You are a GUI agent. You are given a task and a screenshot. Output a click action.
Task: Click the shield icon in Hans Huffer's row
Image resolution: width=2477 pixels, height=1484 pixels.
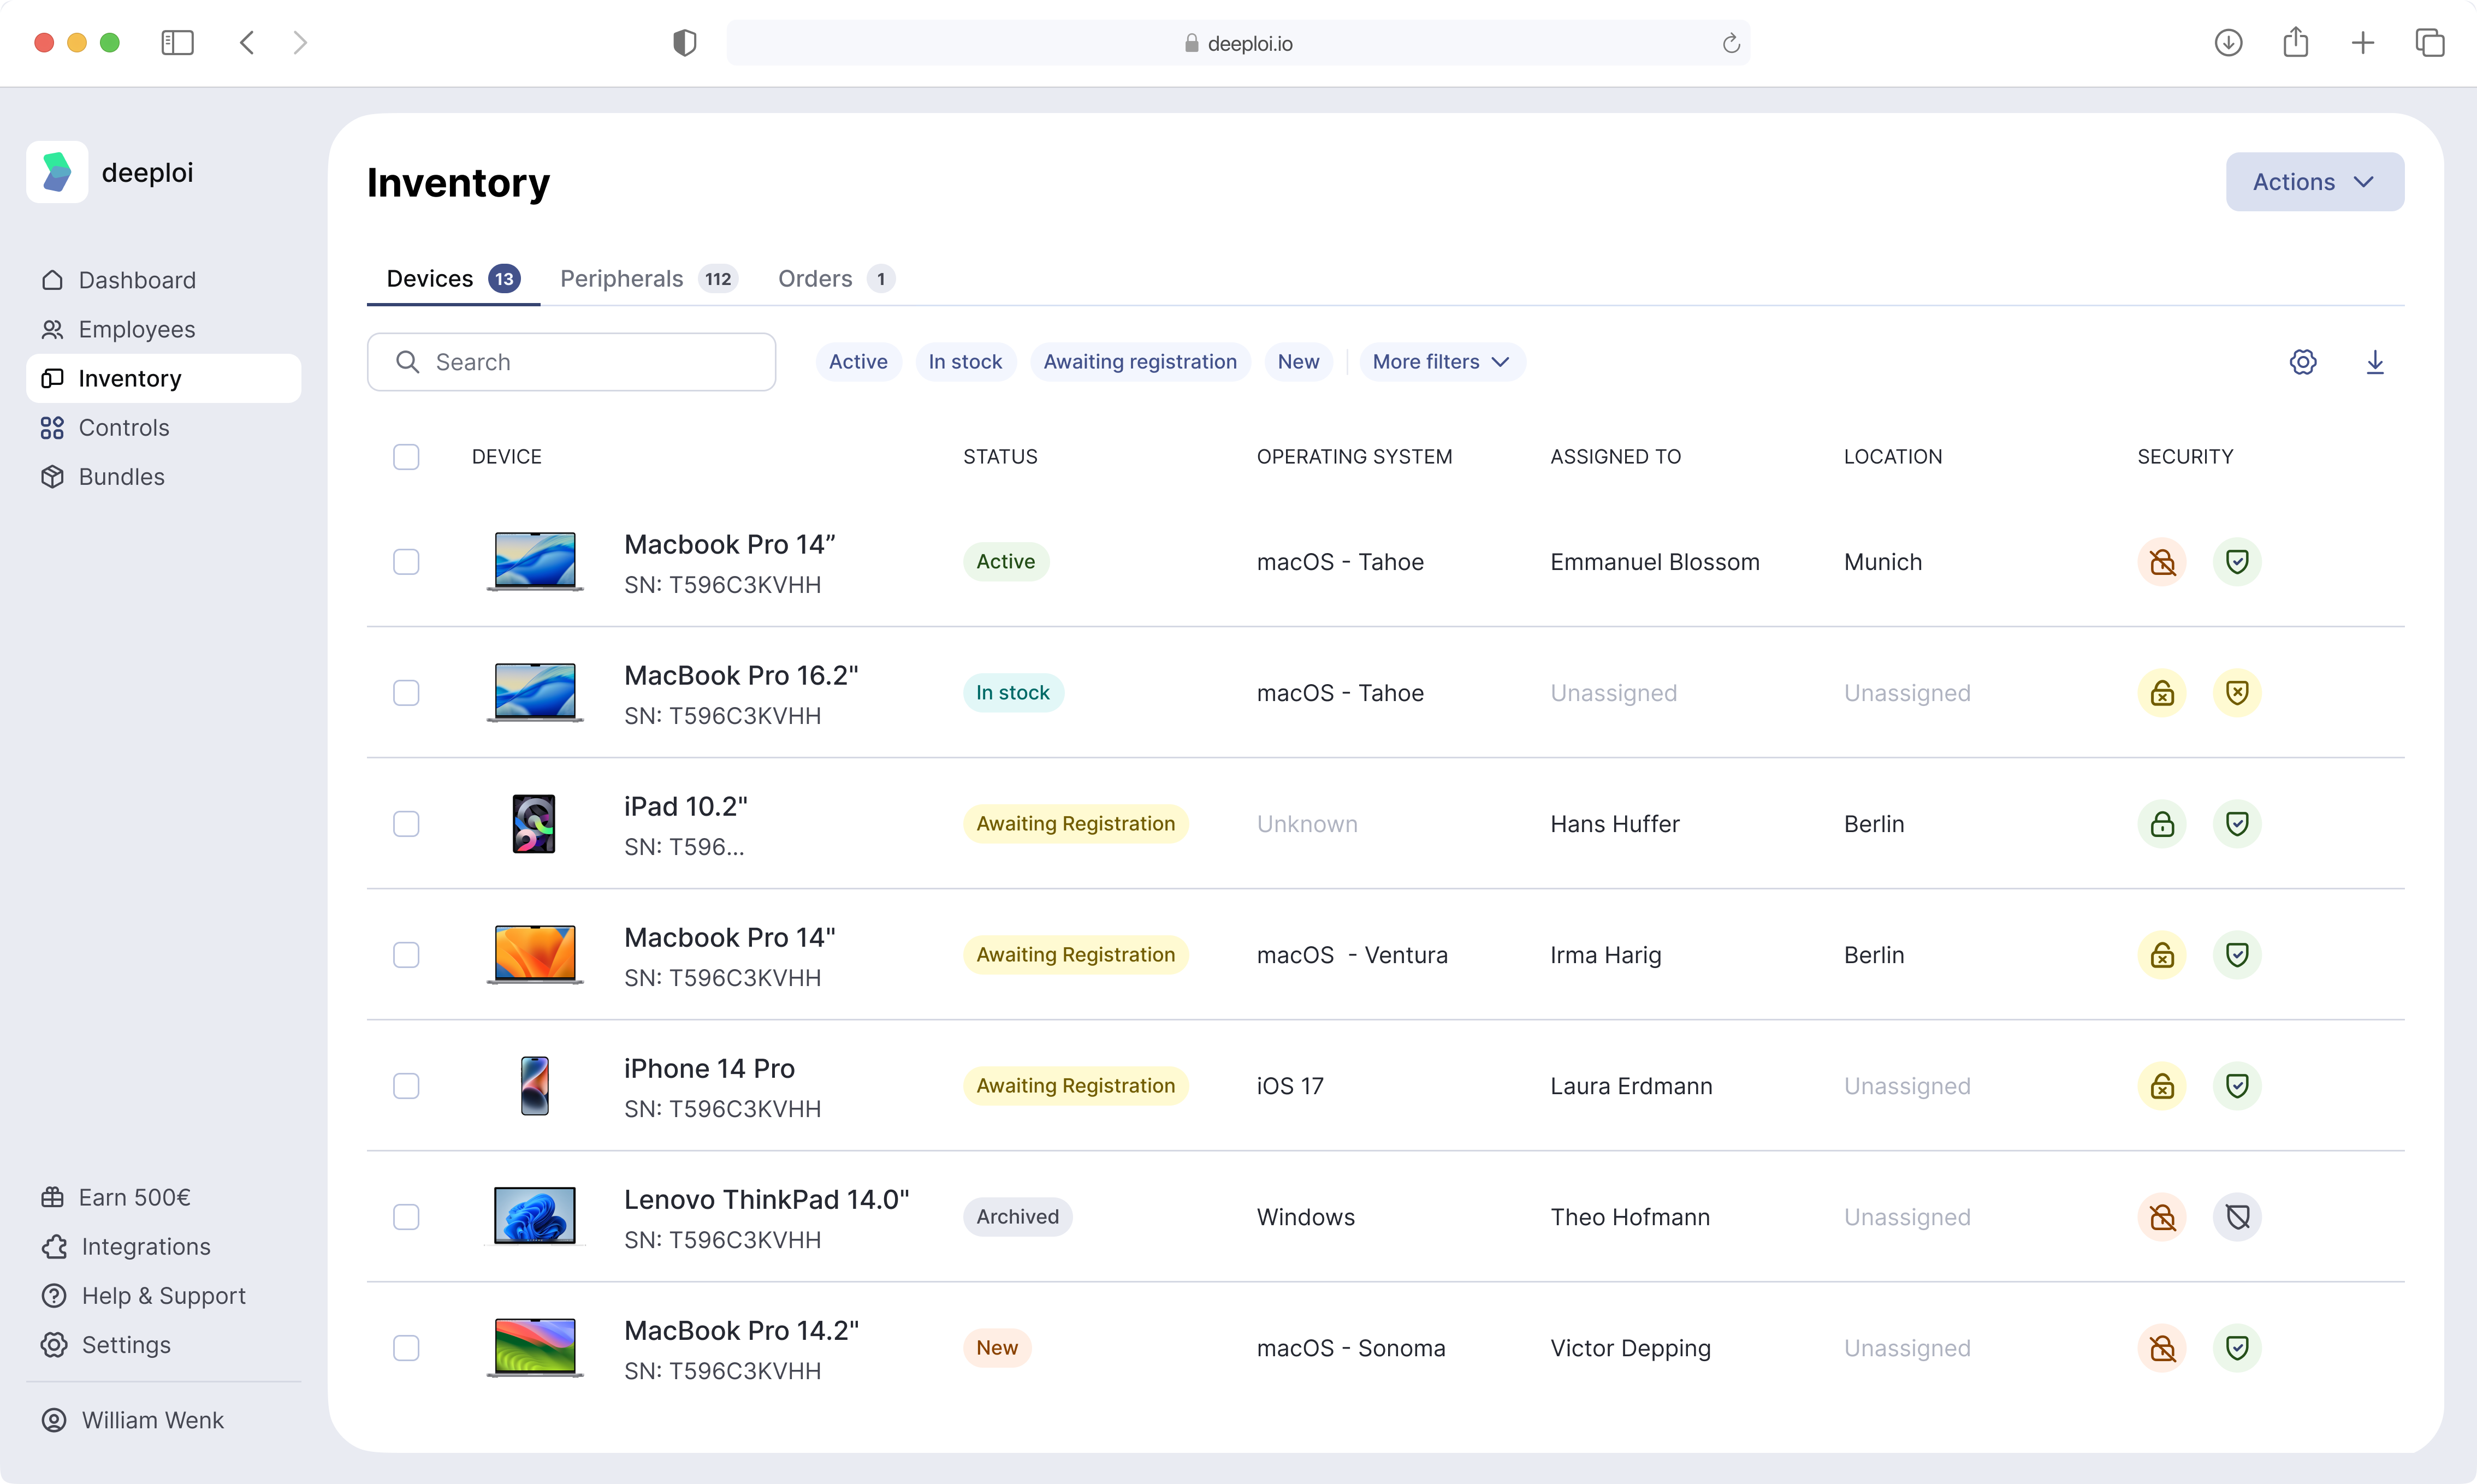[2237, 824]
